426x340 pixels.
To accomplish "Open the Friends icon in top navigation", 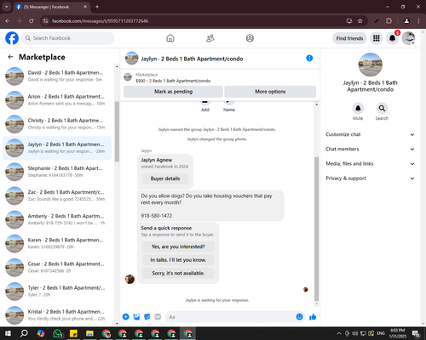I will click(x=210, y=38).
